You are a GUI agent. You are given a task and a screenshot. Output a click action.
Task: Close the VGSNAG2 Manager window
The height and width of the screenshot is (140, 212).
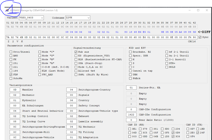click(x=206, y=10)
